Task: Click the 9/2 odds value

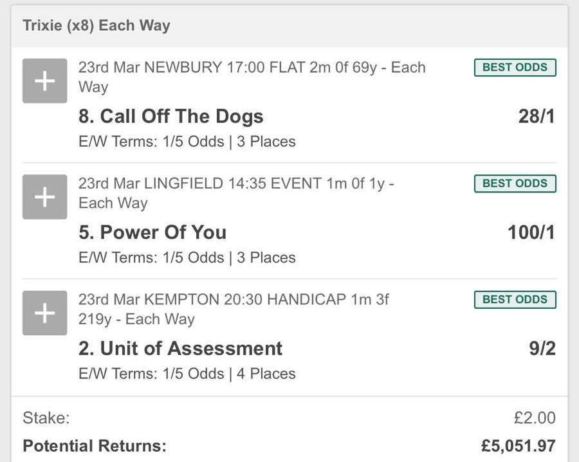Action: (x=541, y=348)
